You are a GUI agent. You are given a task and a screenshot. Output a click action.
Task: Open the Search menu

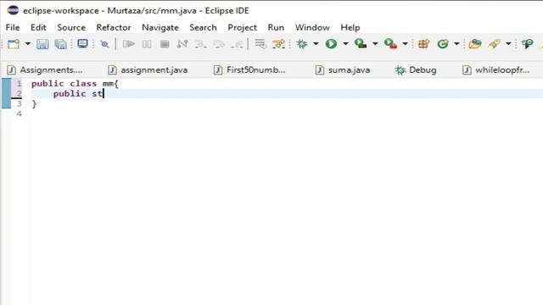click(x=203, y=27)
